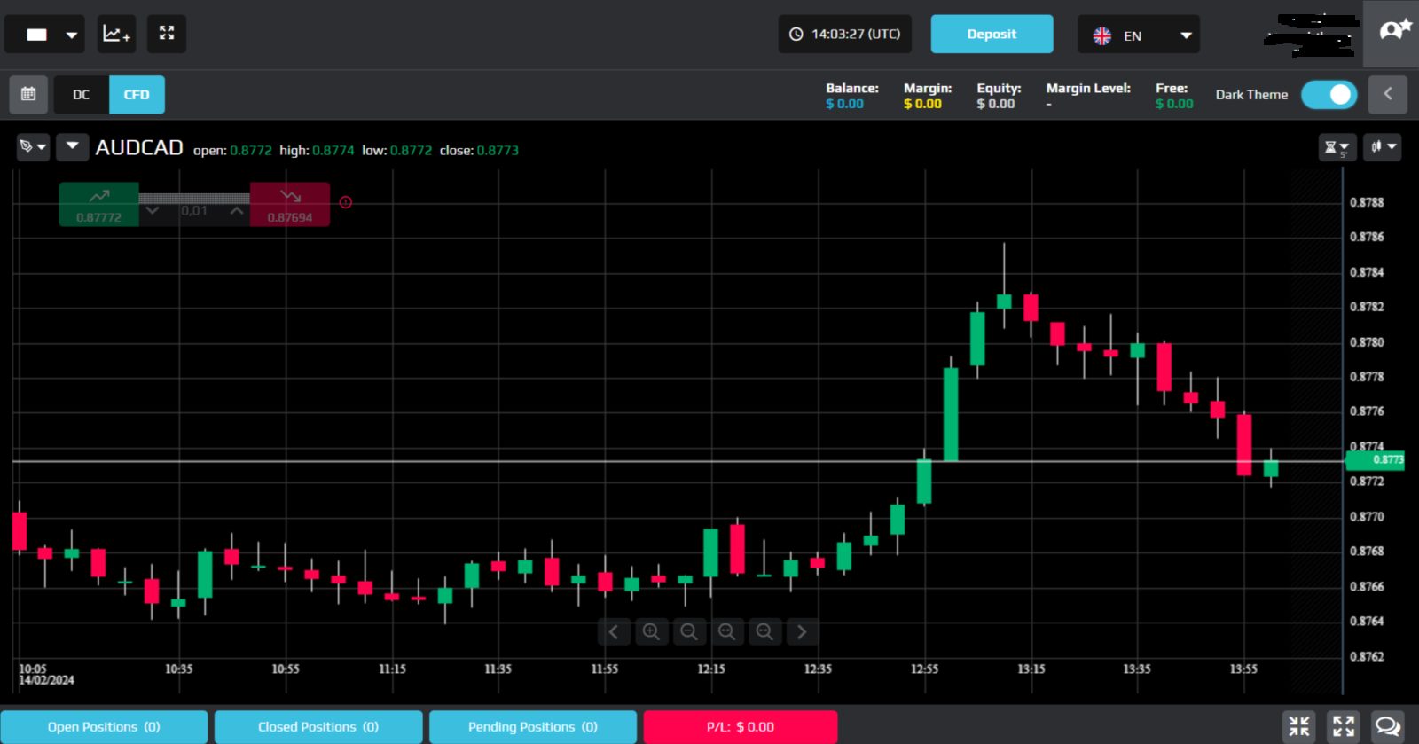Toggle the Dark Theme switch
Image resolution: width=1419 pixels, height=744 pixels.
(1329, 95)
